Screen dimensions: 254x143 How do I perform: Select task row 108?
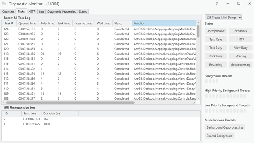pos(99,98)
